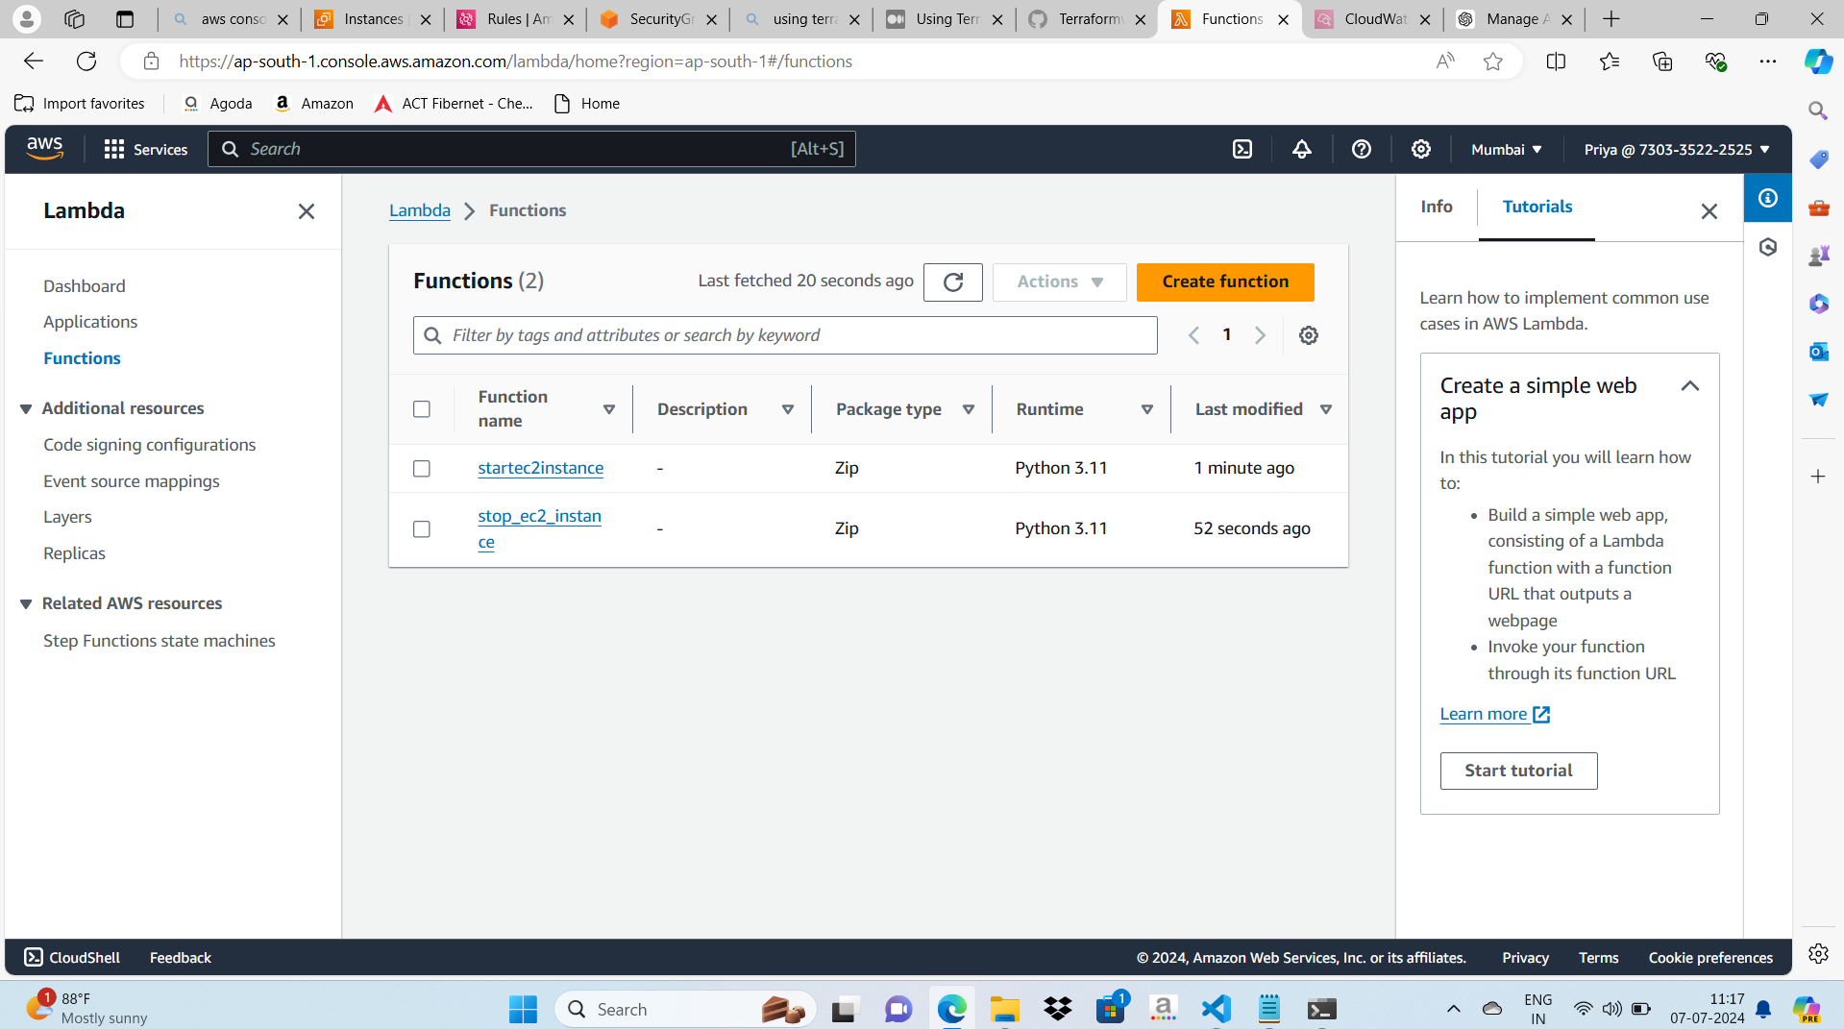
Task: Go back in browser history
Action: pos(34,61)
